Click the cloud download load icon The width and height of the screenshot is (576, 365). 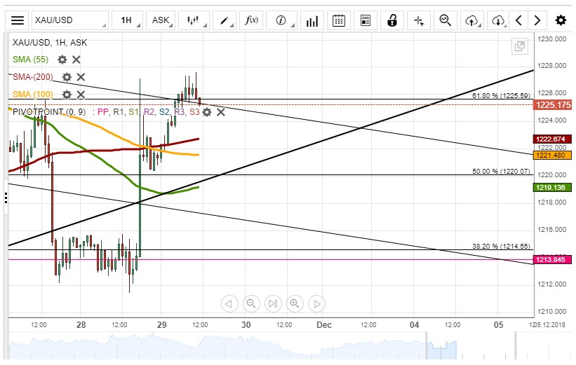[498, 20]
